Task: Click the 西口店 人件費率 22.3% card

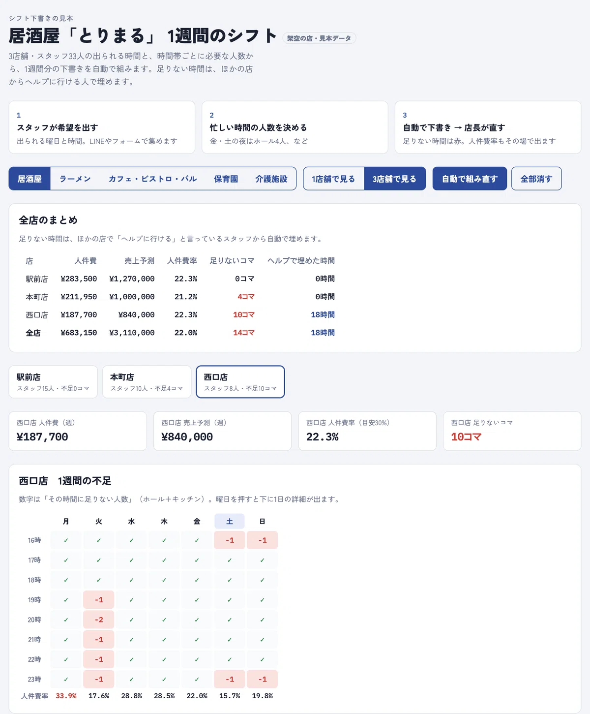Action: click(x=367, y=431)
